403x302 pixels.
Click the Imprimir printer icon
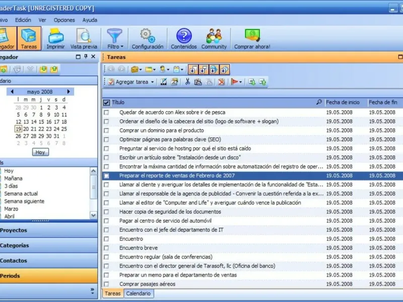pos(55,38)
